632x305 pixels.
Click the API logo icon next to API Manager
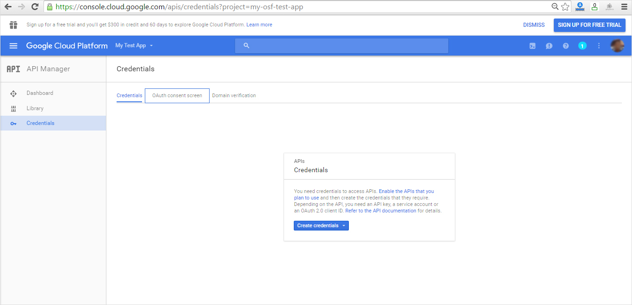13,69
